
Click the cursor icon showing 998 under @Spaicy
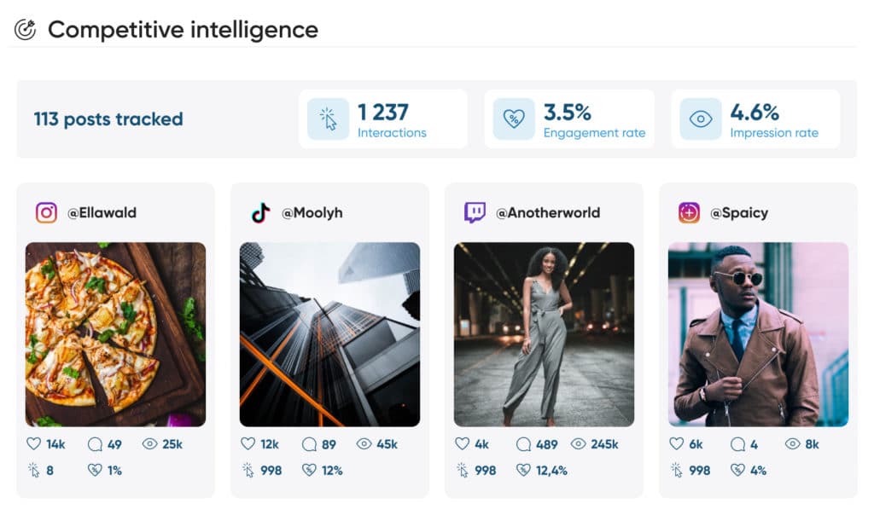[675, 470]
